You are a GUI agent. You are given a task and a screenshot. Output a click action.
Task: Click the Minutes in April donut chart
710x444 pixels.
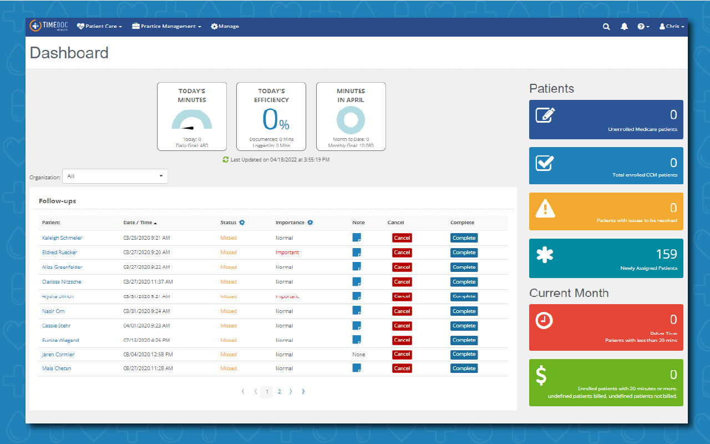(351, 120)
